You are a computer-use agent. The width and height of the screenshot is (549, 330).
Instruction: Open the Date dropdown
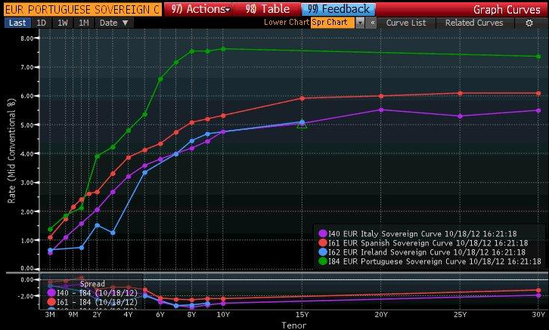[x=114, y=23]
